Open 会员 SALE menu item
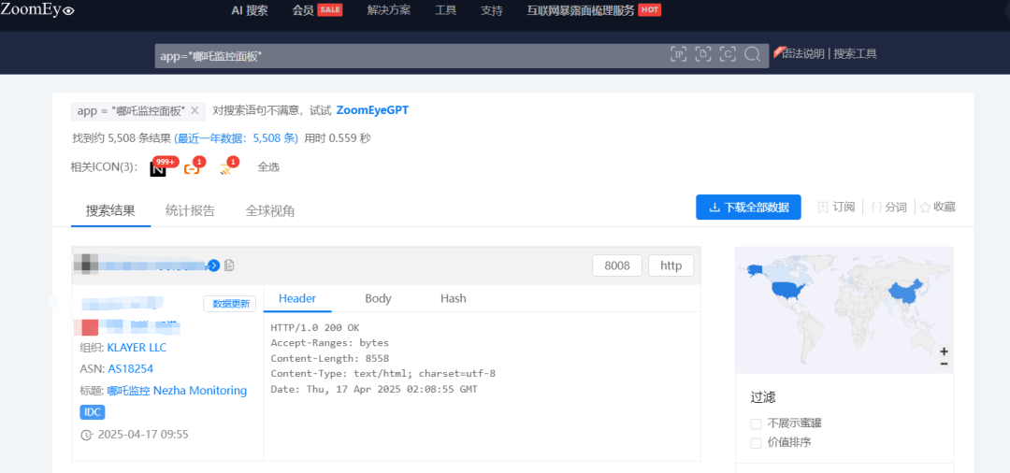This screenshot has height=473, width=1010. pos(317,10)
